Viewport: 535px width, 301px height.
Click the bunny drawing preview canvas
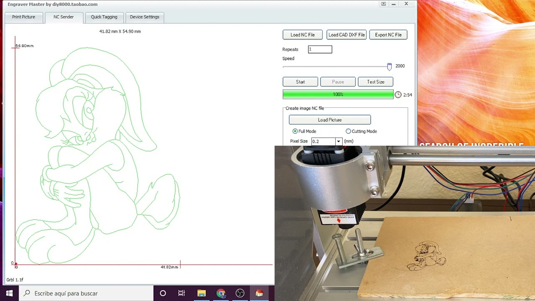[97, 156]
